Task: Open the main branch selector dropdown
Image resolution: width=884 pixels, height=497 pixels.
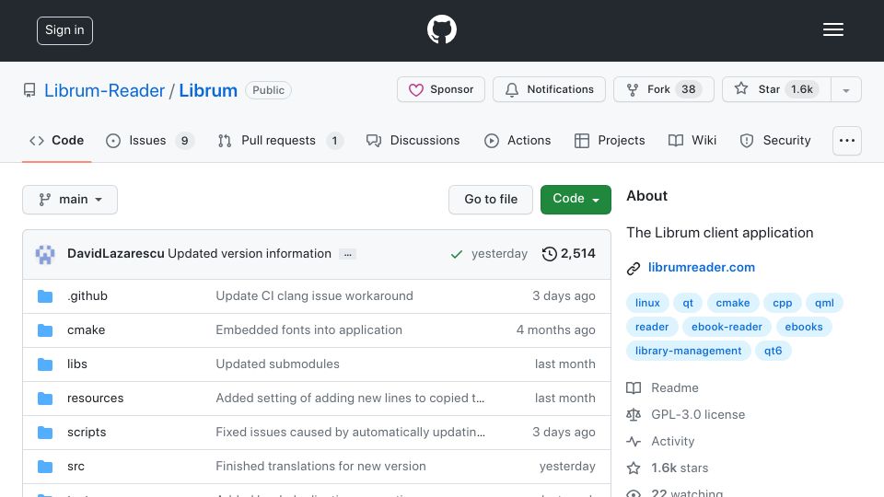Action: 70,200
